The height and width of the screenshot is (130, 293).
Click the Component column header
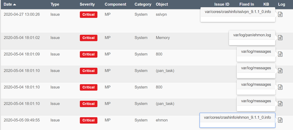115,4
